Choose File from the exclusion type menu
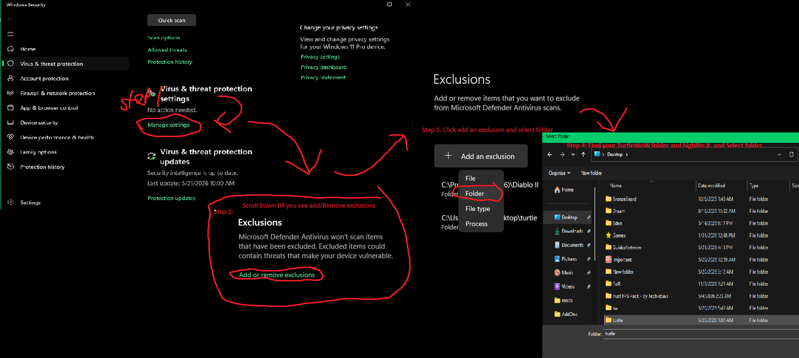This screenshot has height=358, width=799. tap(470, 178)
